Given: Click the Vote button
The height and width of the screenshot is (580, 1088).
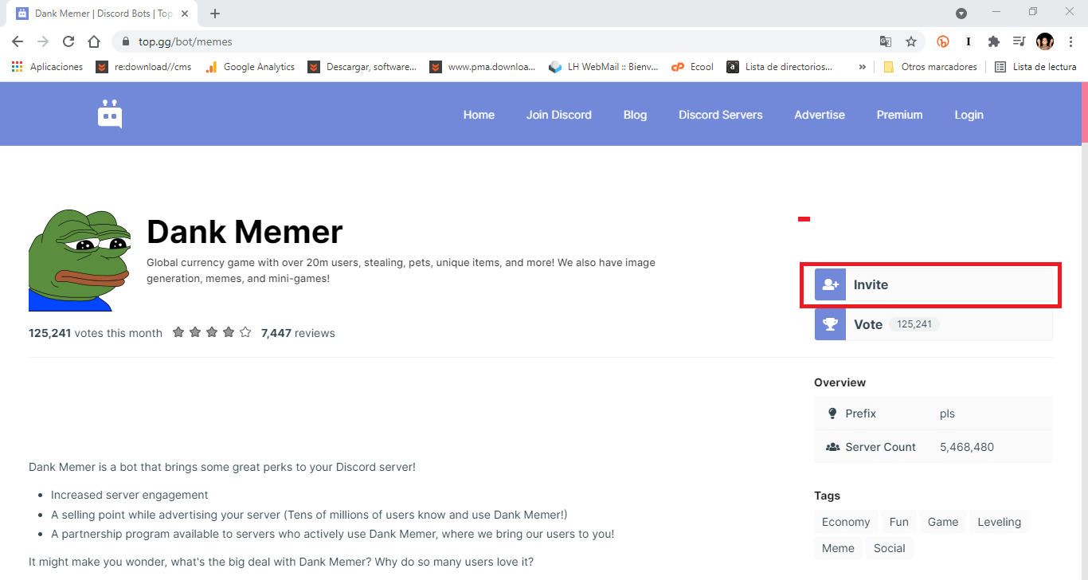Looking at the screenshot, I should click(x=933, y=324).
